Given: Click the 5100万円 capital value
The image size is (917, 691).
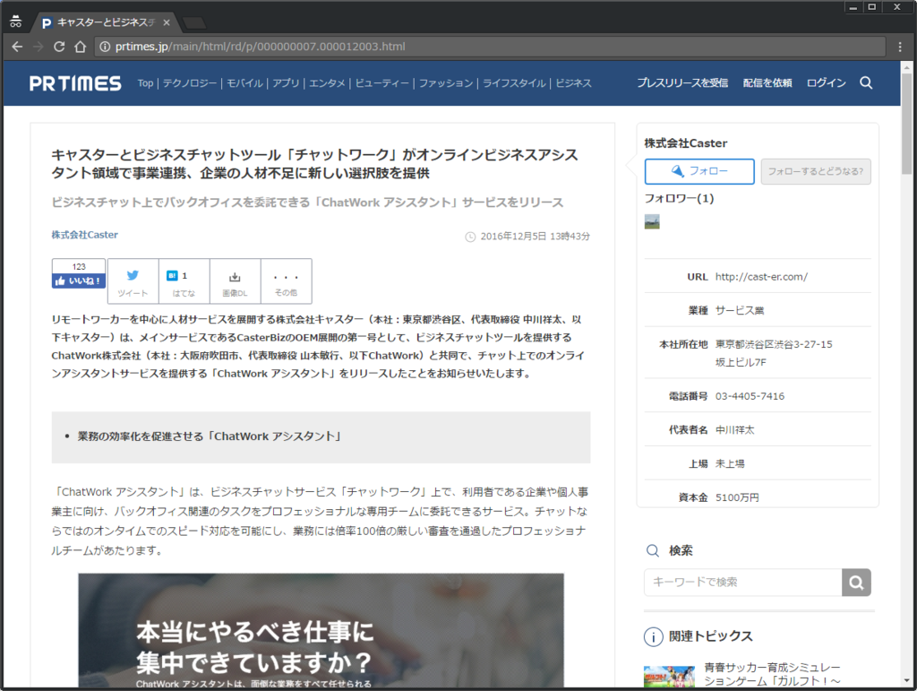Looking at the screenshot, I should coord(738,497).
